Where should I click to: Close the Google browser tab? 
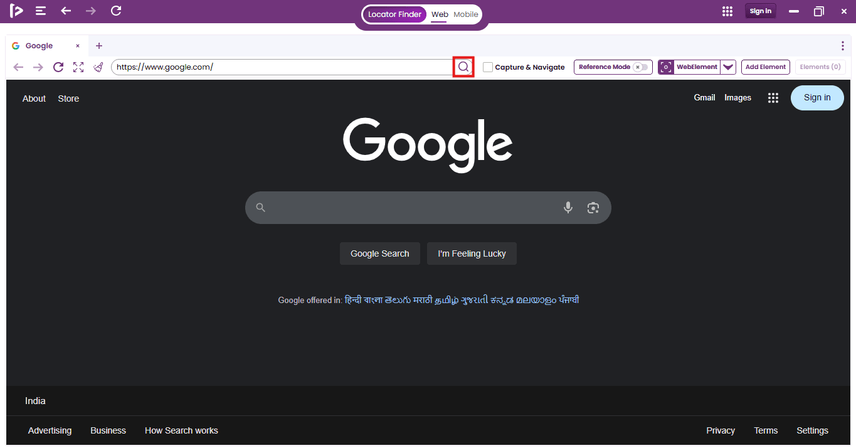pos(78,46)
